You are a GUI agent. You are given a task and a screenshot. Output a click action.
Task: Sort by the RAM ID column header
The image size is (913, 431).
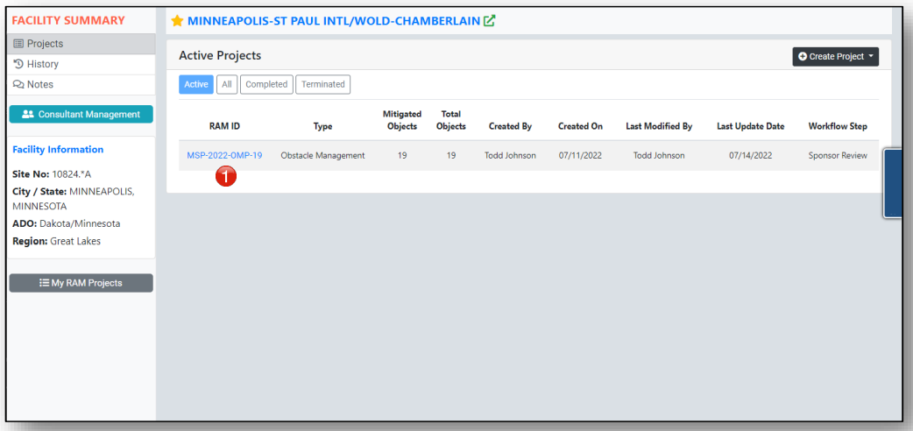(225, 126)
